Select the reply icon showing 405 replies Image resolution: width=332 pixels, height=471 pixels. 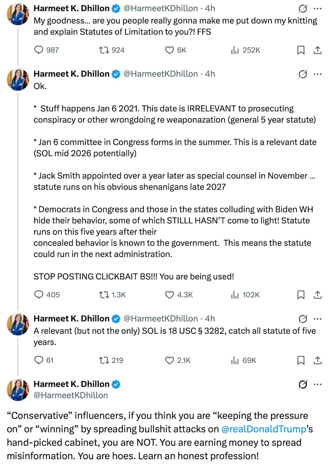tap(38, 295)
